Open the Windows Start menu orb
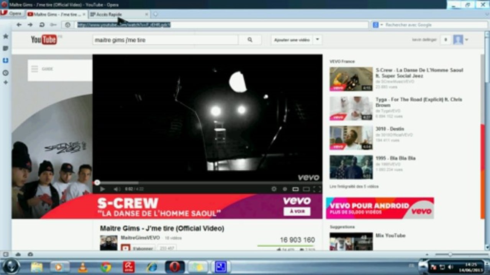 coord(11,266)
